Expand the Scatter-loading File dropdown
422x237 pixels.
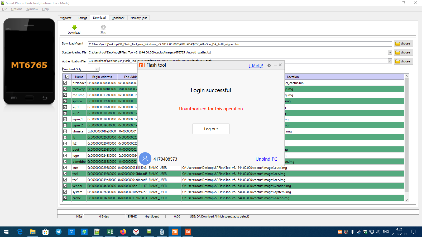390,52
